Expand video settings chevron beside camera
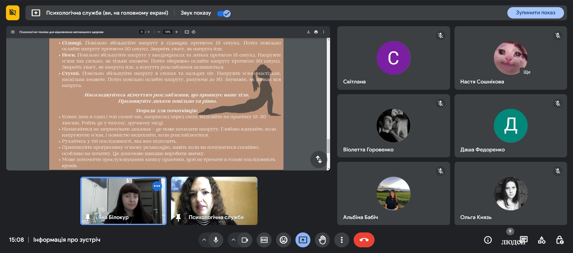This screenshot has height=253, width=573. (233, 240)
